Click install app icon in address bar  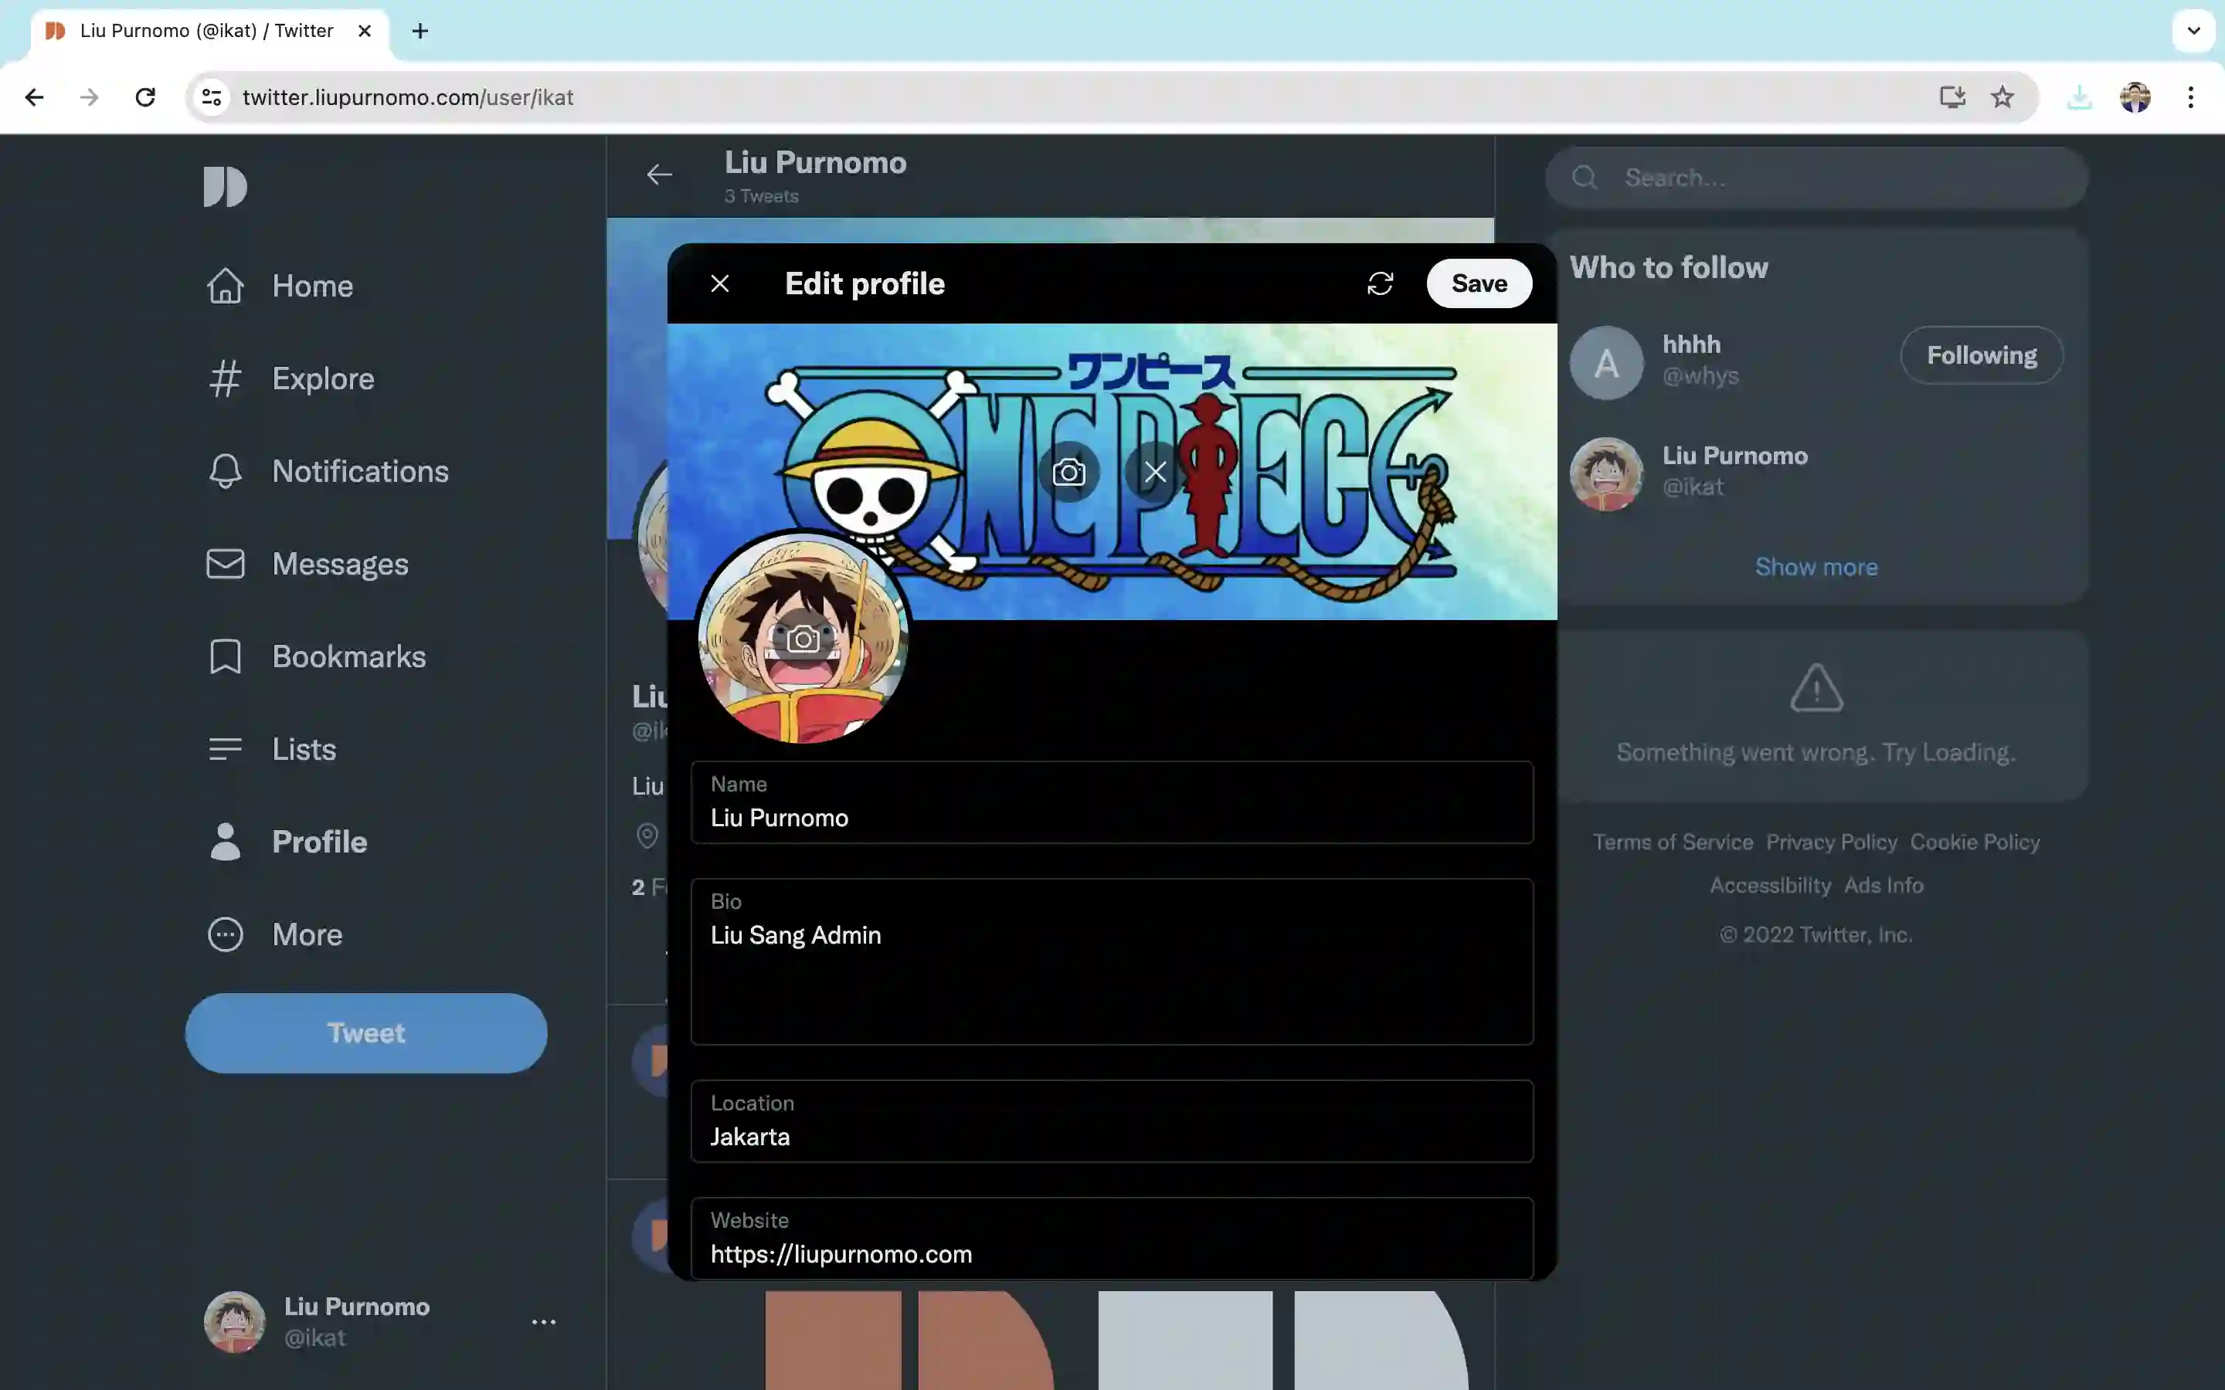[1952, 97]
